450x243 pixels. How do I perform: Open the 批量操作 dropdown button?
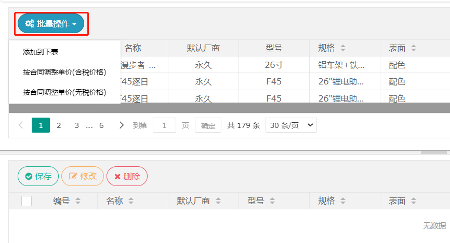[x=51, y=23]
